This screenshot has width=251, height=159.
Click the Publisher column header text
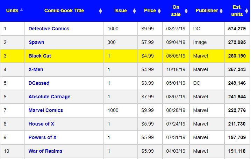(207, 10)
